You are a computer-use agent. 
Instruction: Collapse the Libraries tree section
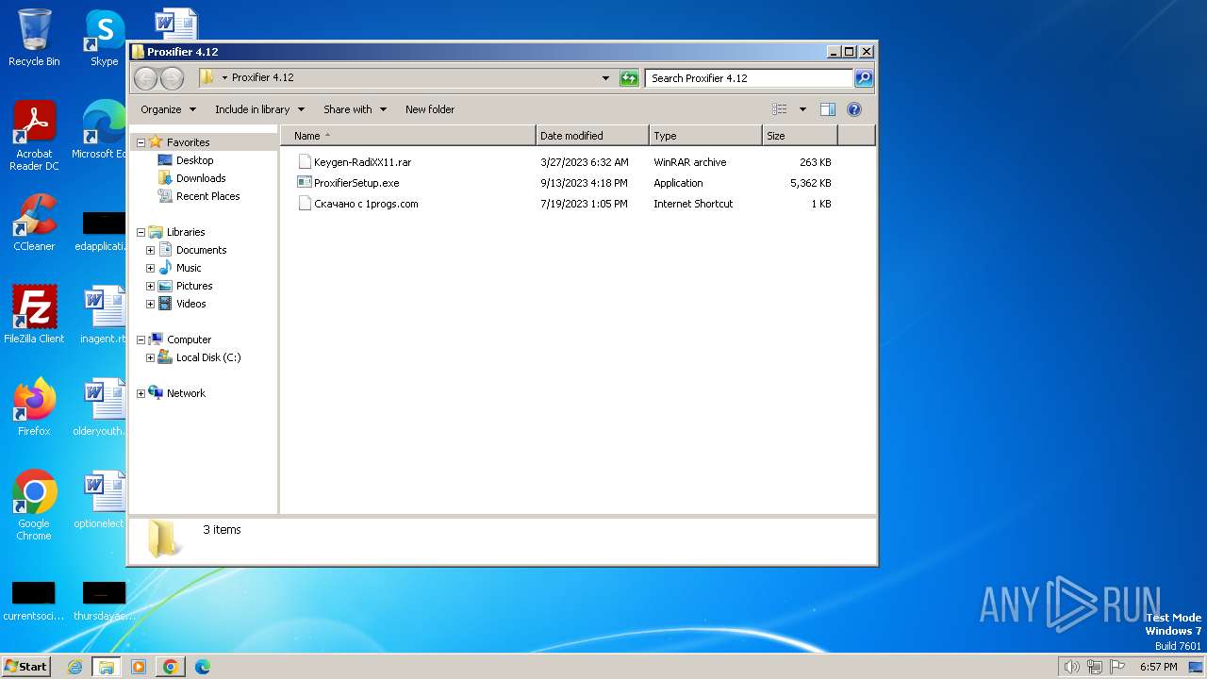point(141,232)
